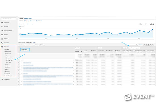The width and height of the screenshot is (156, 103).
Task: Open row 1 landing page external link icon
Action: 74,60
